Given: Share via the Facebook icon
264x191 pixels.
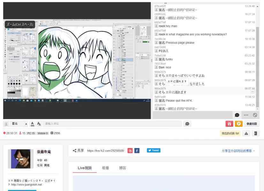Looking at the screenshot, I should (137, 151).
